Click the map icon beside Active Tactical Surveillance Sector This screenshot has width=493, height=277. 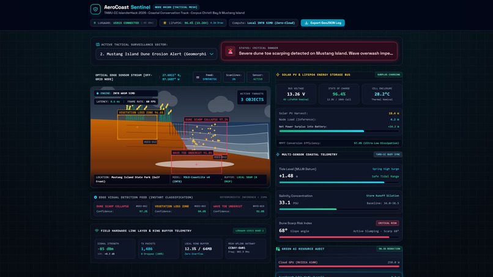(97, 45)
